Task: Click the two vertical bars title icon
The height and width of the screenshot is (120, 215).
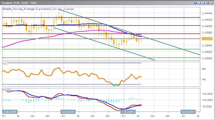Action: pos(200,3)
